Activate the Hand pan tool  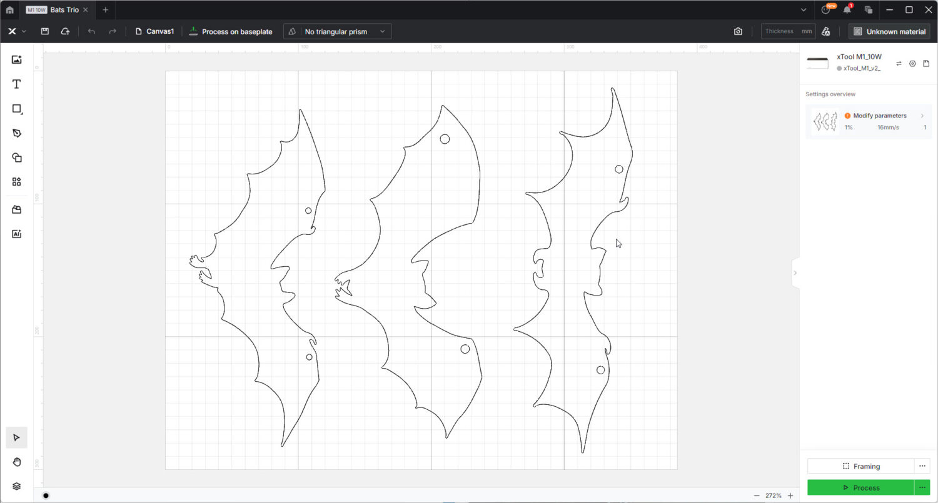click(16, 462)
